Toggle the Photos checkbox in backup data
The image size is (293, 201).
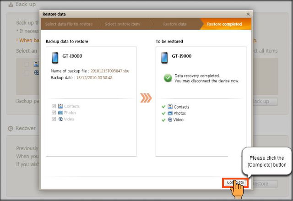54,113
